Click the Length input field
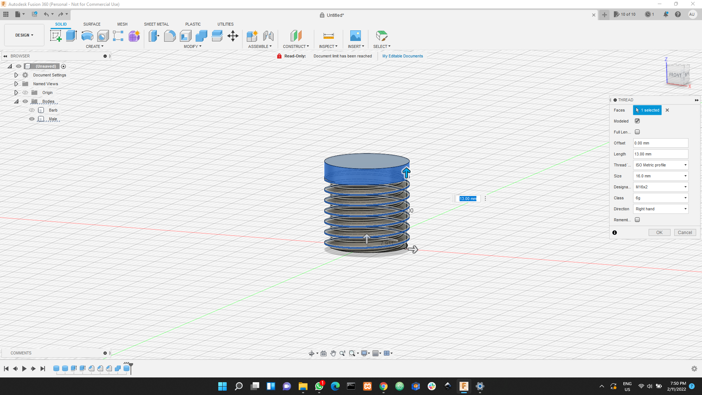 coord(660,154)
